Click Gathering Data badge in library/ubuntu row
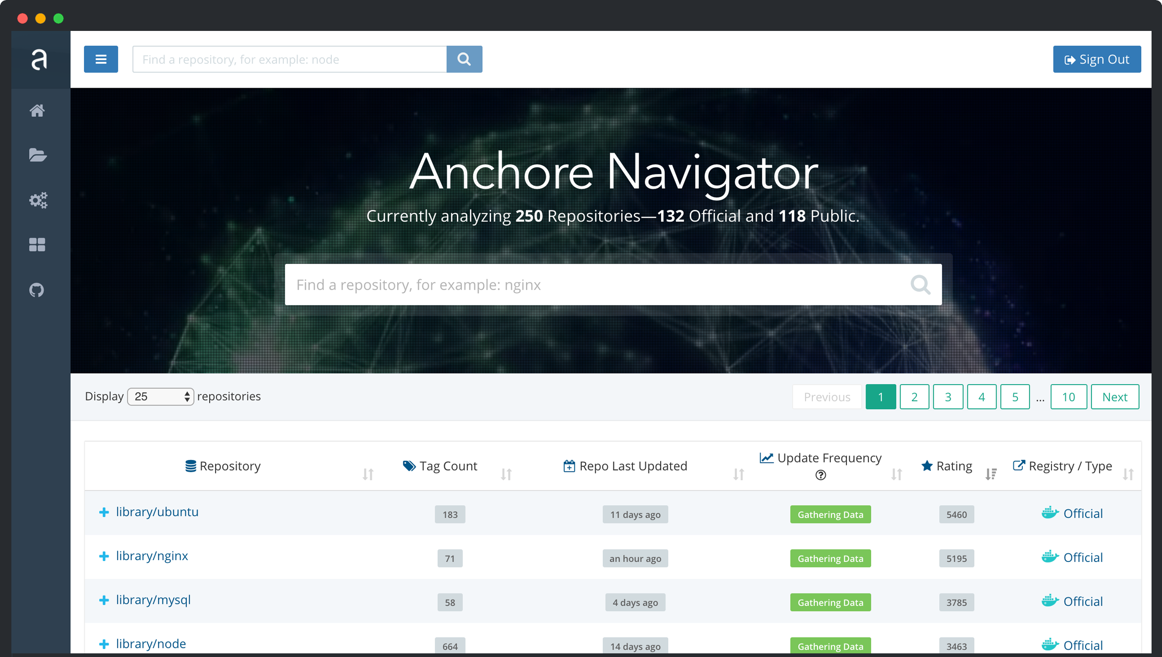1162x657 pixels. pos(830,515)
